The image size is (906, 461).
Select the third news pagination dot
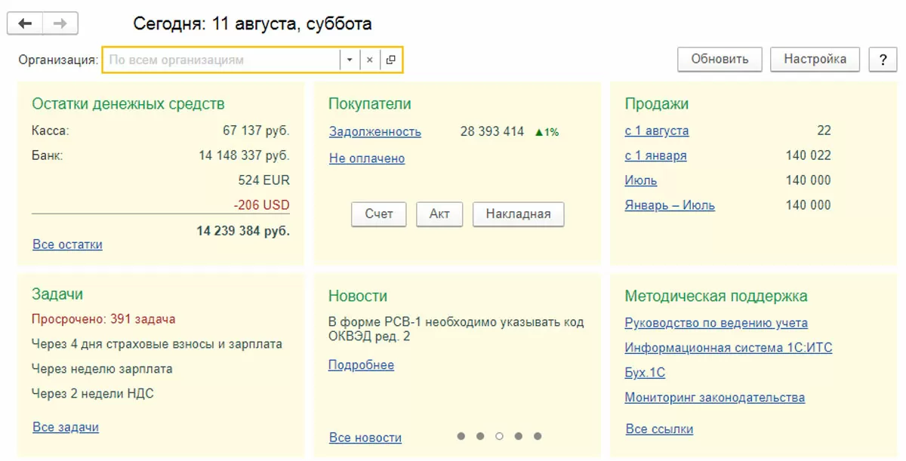(x=499, y=436)
